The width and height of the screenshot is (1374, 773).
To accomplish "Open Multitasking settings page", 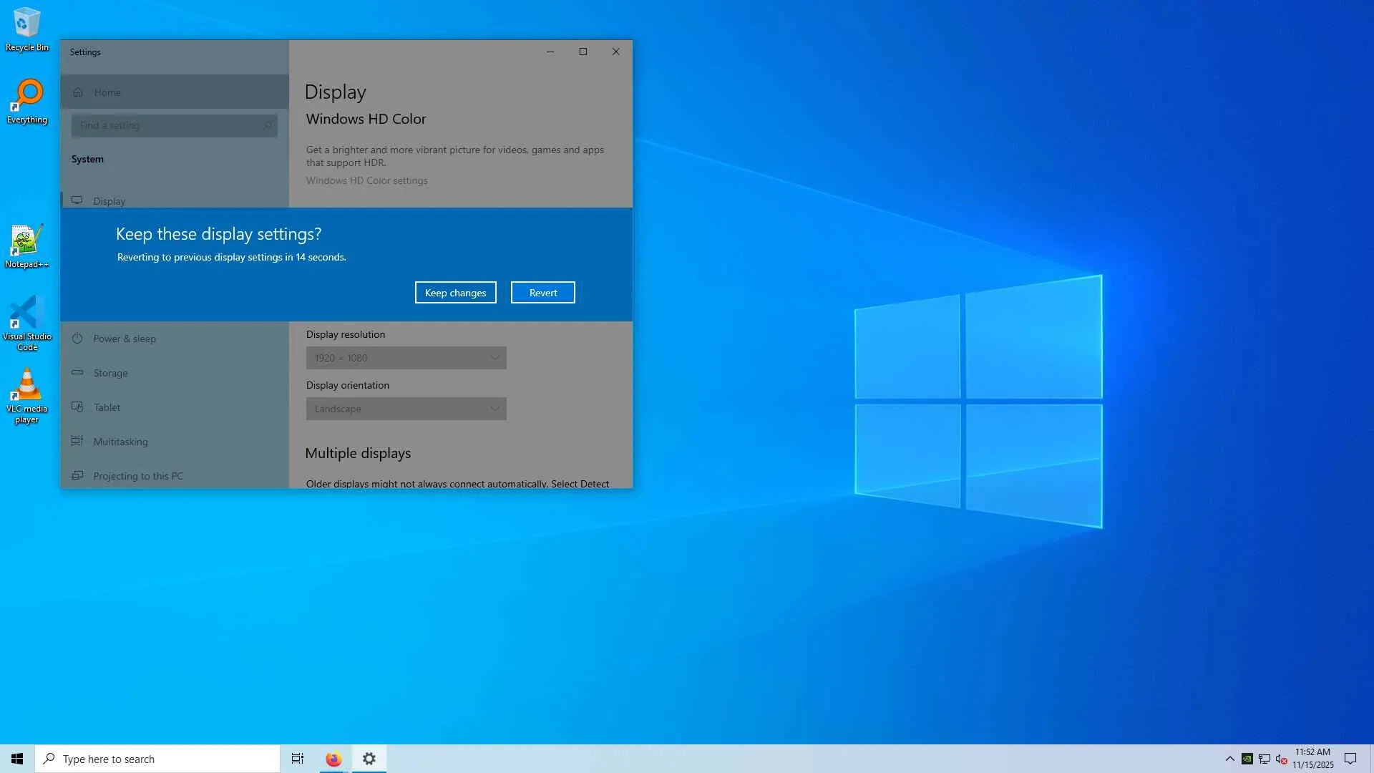I will tap(120, 442).
